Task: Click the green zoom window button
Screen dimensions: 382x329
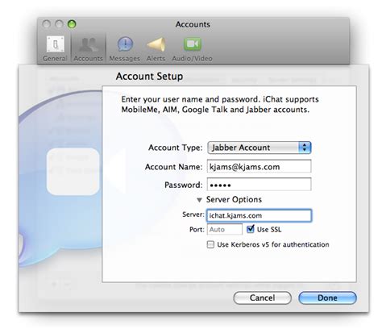Action: (72, 24)
